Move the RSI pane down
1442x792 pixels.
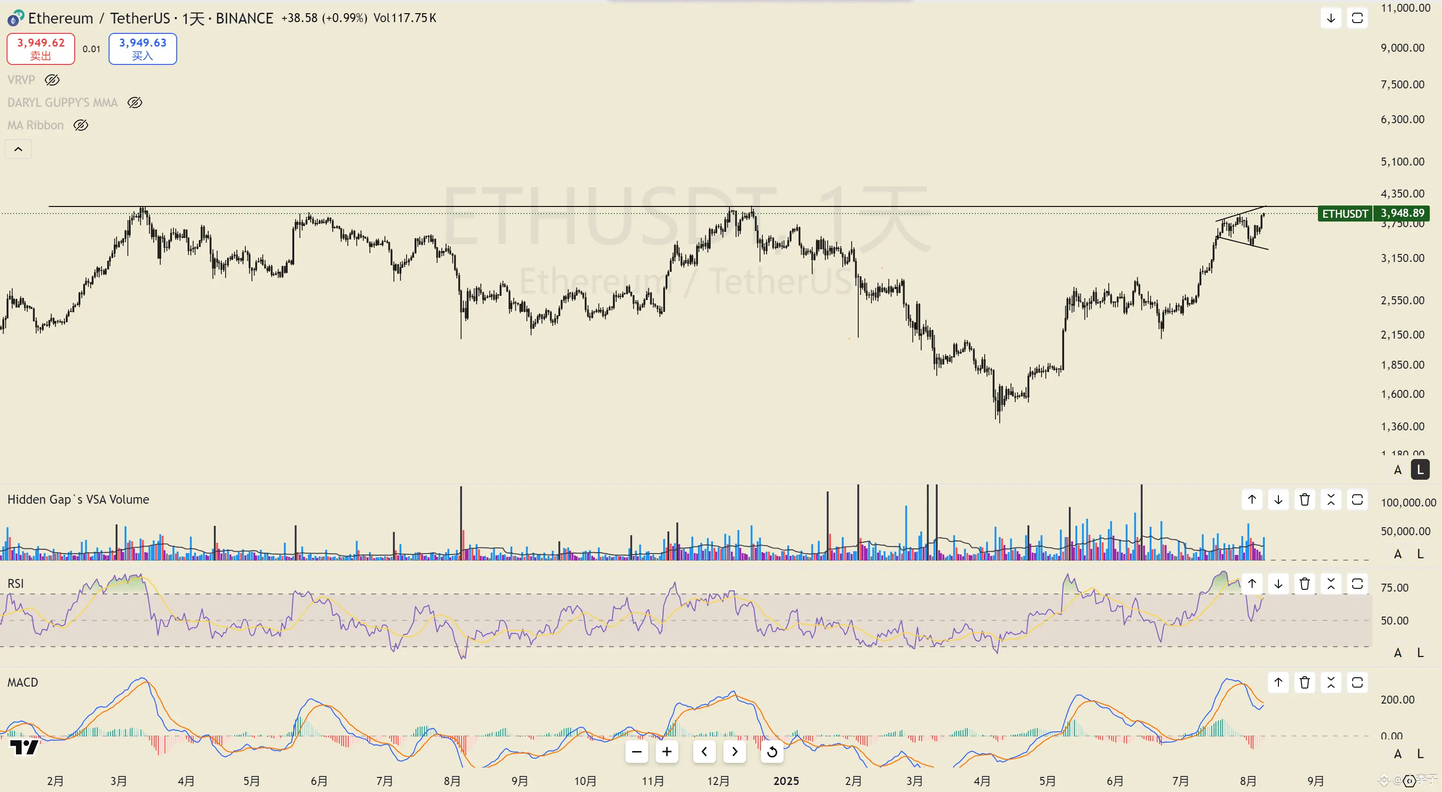1278,584
